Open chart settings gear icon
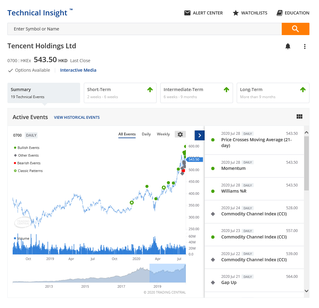The height and width of the screenshot is (308, 319). click(x=180, y=134)
